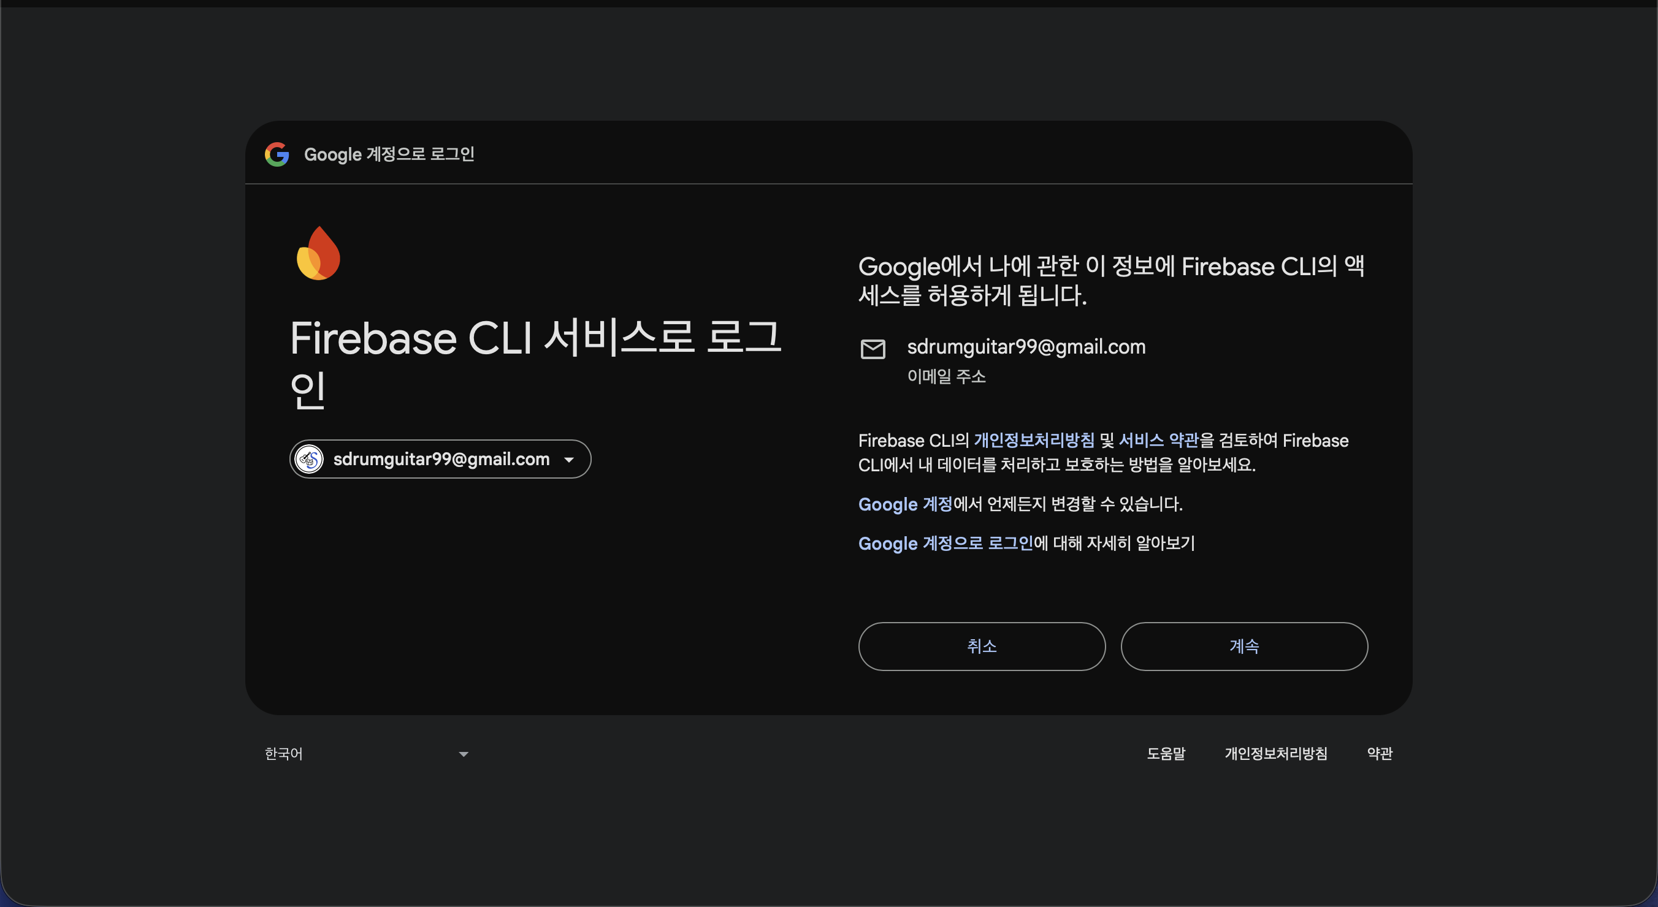The image size is (1658, 907).
Task: Click the language dropdown arrow
Action: pos(464,754)
